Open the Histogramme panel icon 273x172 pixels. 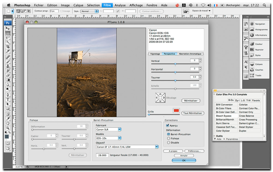point(252,29)
